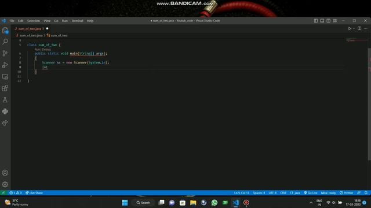Select the sum_of_two.java editor tab
Viewport: 371px width, 208px height.
[x=31, y=28]
